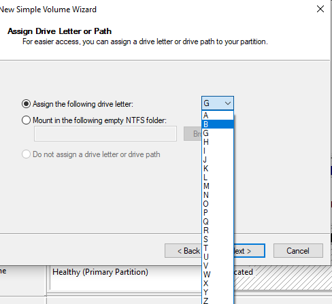Click the Next button
Viewport: 332px width, 304px height.
click(x=249, y=251)
